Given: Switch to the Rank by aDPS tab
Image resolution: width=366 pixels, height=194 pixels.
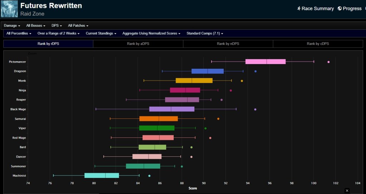Looking at the screenshot, I should tap(138, 44).
